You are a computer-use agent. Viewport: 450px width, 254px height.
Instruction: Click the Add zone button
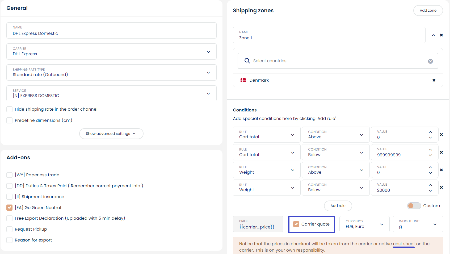pyautogui.click(x=428, y=11)
